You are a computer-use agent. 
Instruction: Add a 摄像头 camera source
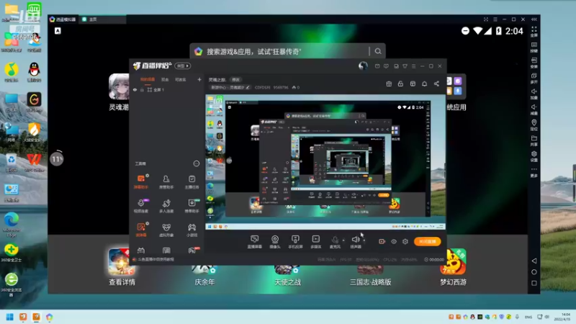(x=275, y=242)
